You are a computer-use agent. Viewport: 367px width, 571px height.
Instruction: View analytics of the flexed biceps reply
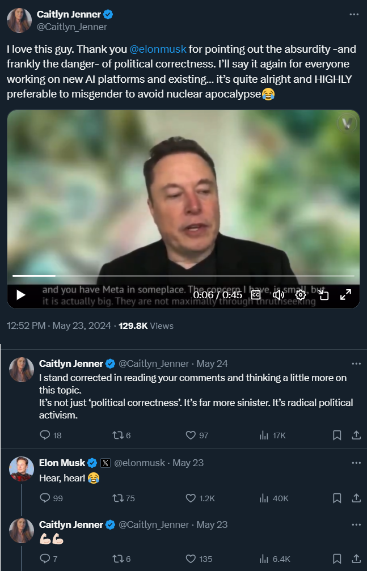pyautogui.click(x=264, y=559)
